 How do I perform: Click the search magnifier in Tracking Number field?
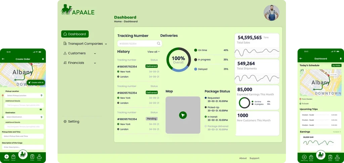[x=159, y=43]
